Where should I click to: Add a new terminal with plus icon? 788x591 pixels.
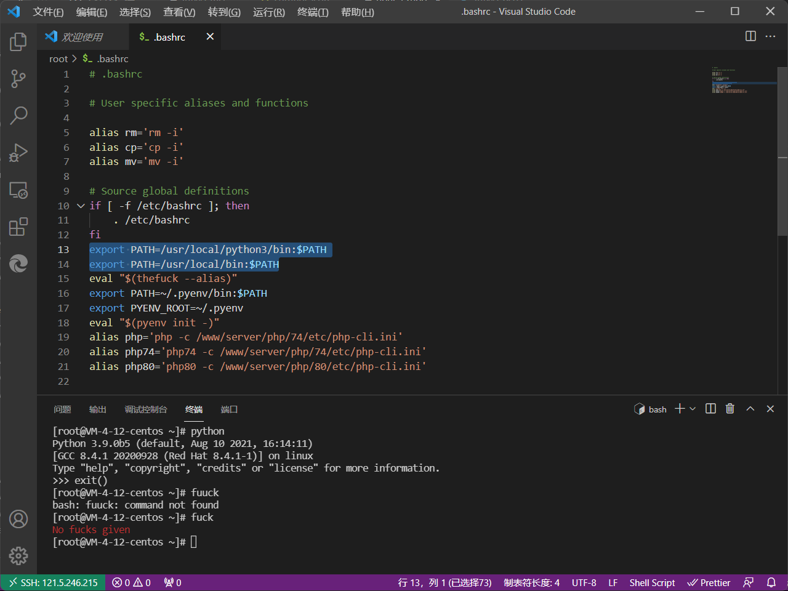click(x=680, y=409)
